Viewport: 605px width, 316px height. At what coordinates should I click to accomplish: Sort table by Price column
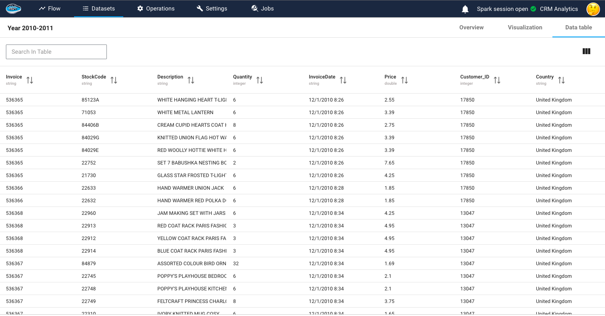pyautogui.click(x=404, y=80)
